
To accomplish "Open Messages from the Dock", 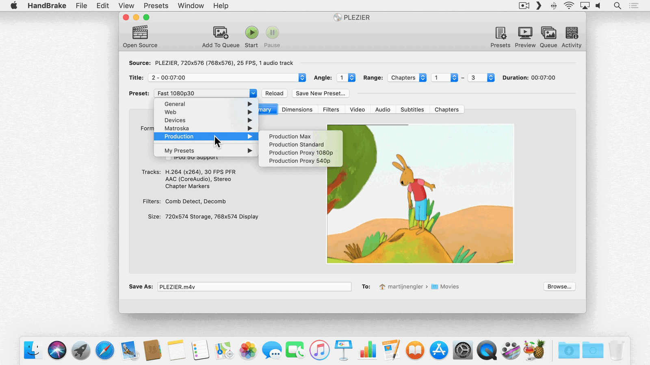I will click(272, 350).
